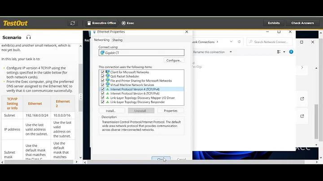Click the TCP/IPv4 protocol icon
This screenshot has width=323, height=181.
(x=107, y=89)
